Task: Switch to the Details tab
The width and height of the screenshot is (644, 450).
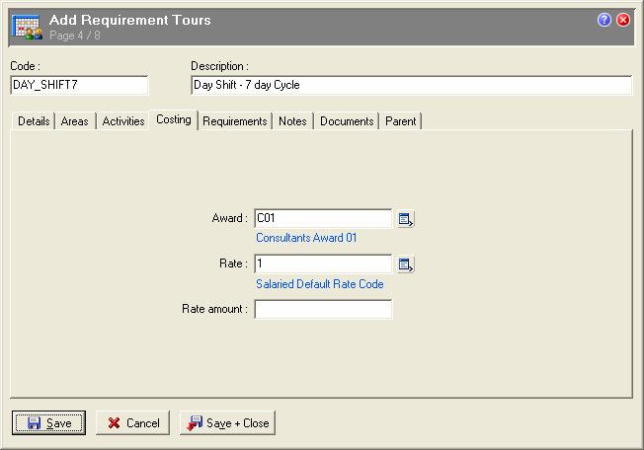Action: (x=34, y=121)
